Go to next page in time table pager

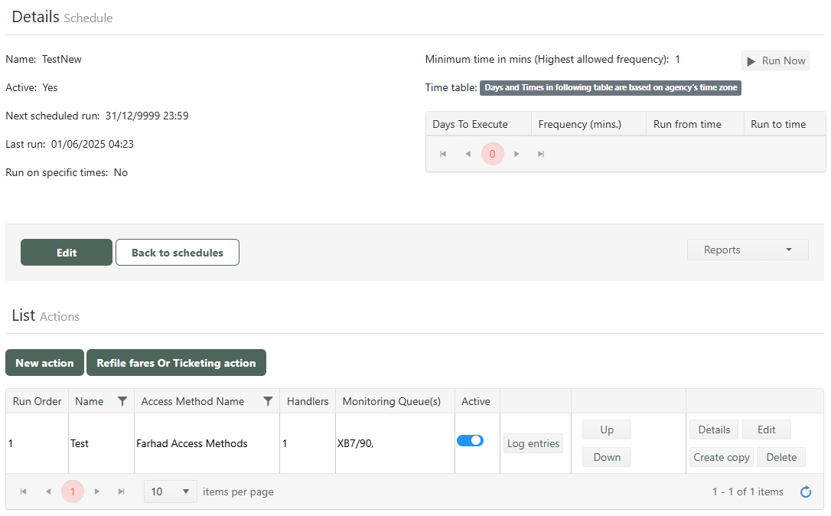click(x=517, y=154)
